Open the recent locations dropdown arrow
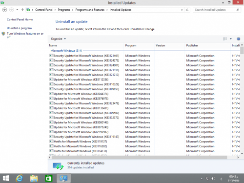Viewport: 244px width, 183px height. click(17, 10)
